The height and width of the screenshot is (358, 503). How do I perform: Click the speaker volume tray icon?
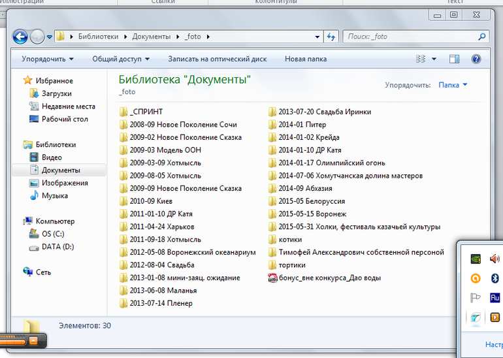click(x=495, y=259)
